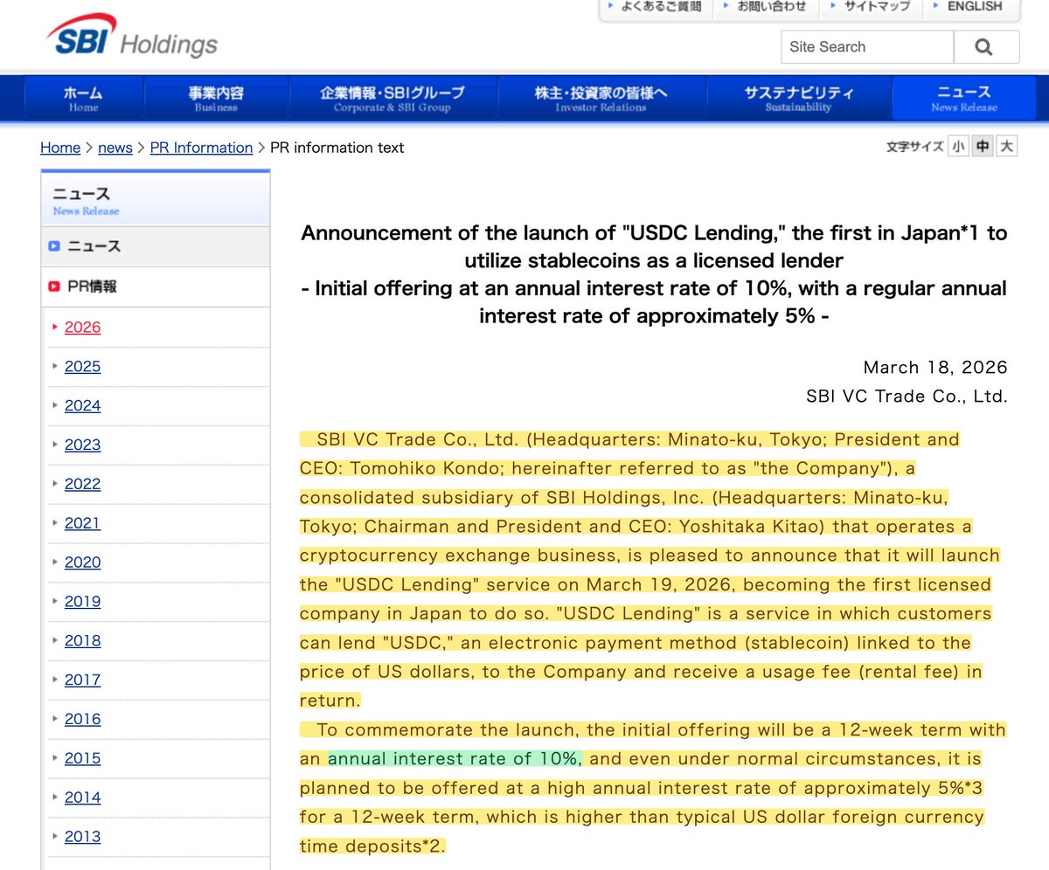Open the 2024 archive link
Viewport: 1049px width, 870px height.
pyautogui.click(x=82, y=405)
